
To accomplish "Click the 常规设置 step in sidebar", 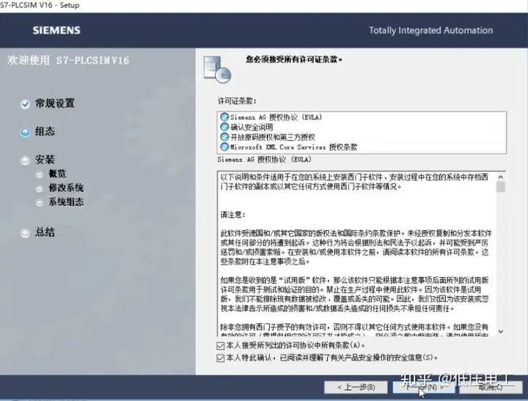I will click(x=55, y=103).
